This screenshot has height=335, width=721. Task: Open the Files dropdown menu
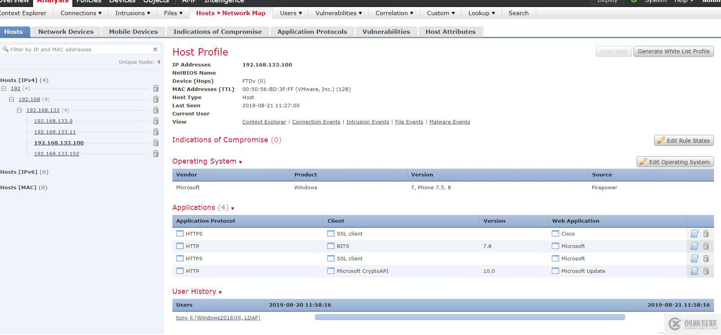pos(173,13)
